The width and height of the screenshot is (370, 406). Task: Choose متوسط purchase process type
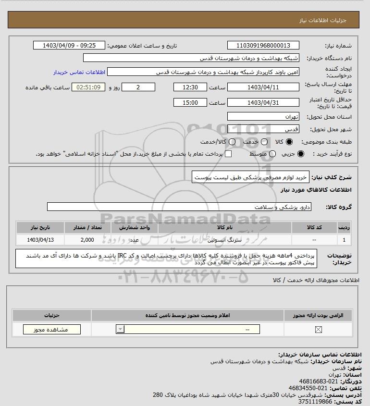(272, 154)
